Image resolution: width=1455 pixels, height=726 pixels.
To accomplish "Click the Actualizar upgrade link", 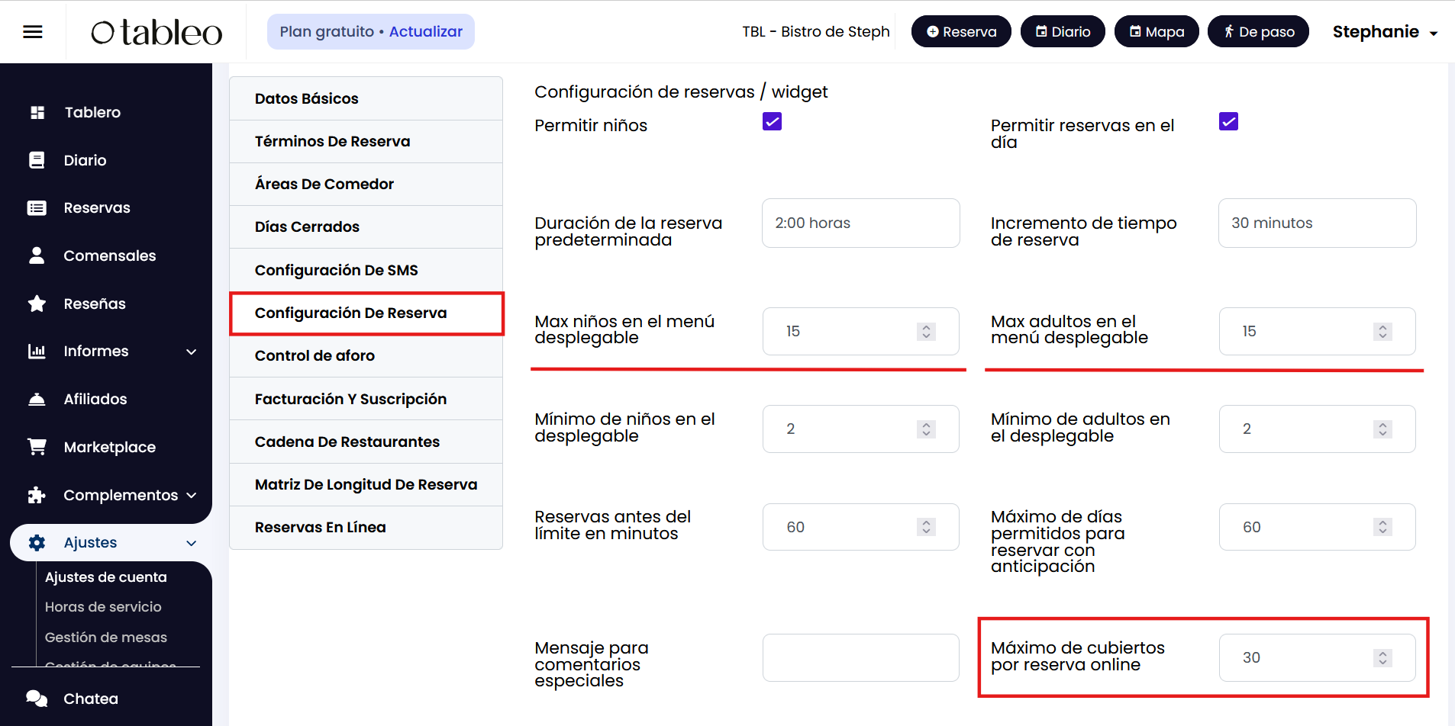I will coord(425,32).
